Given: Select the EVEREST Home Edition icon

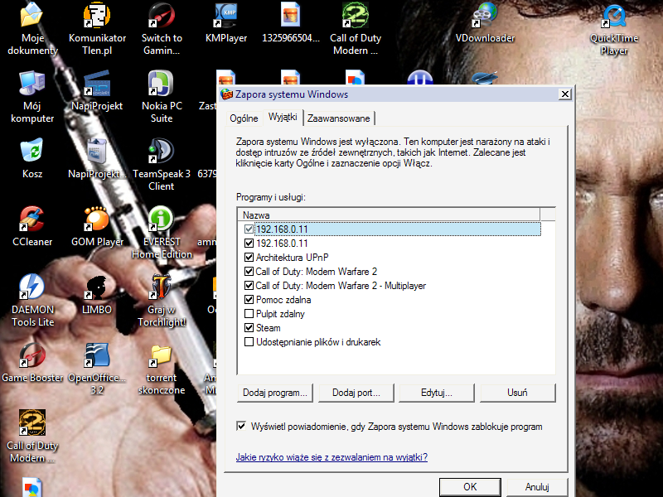Looking at the screenshot, I should click(x=162, y=233).
